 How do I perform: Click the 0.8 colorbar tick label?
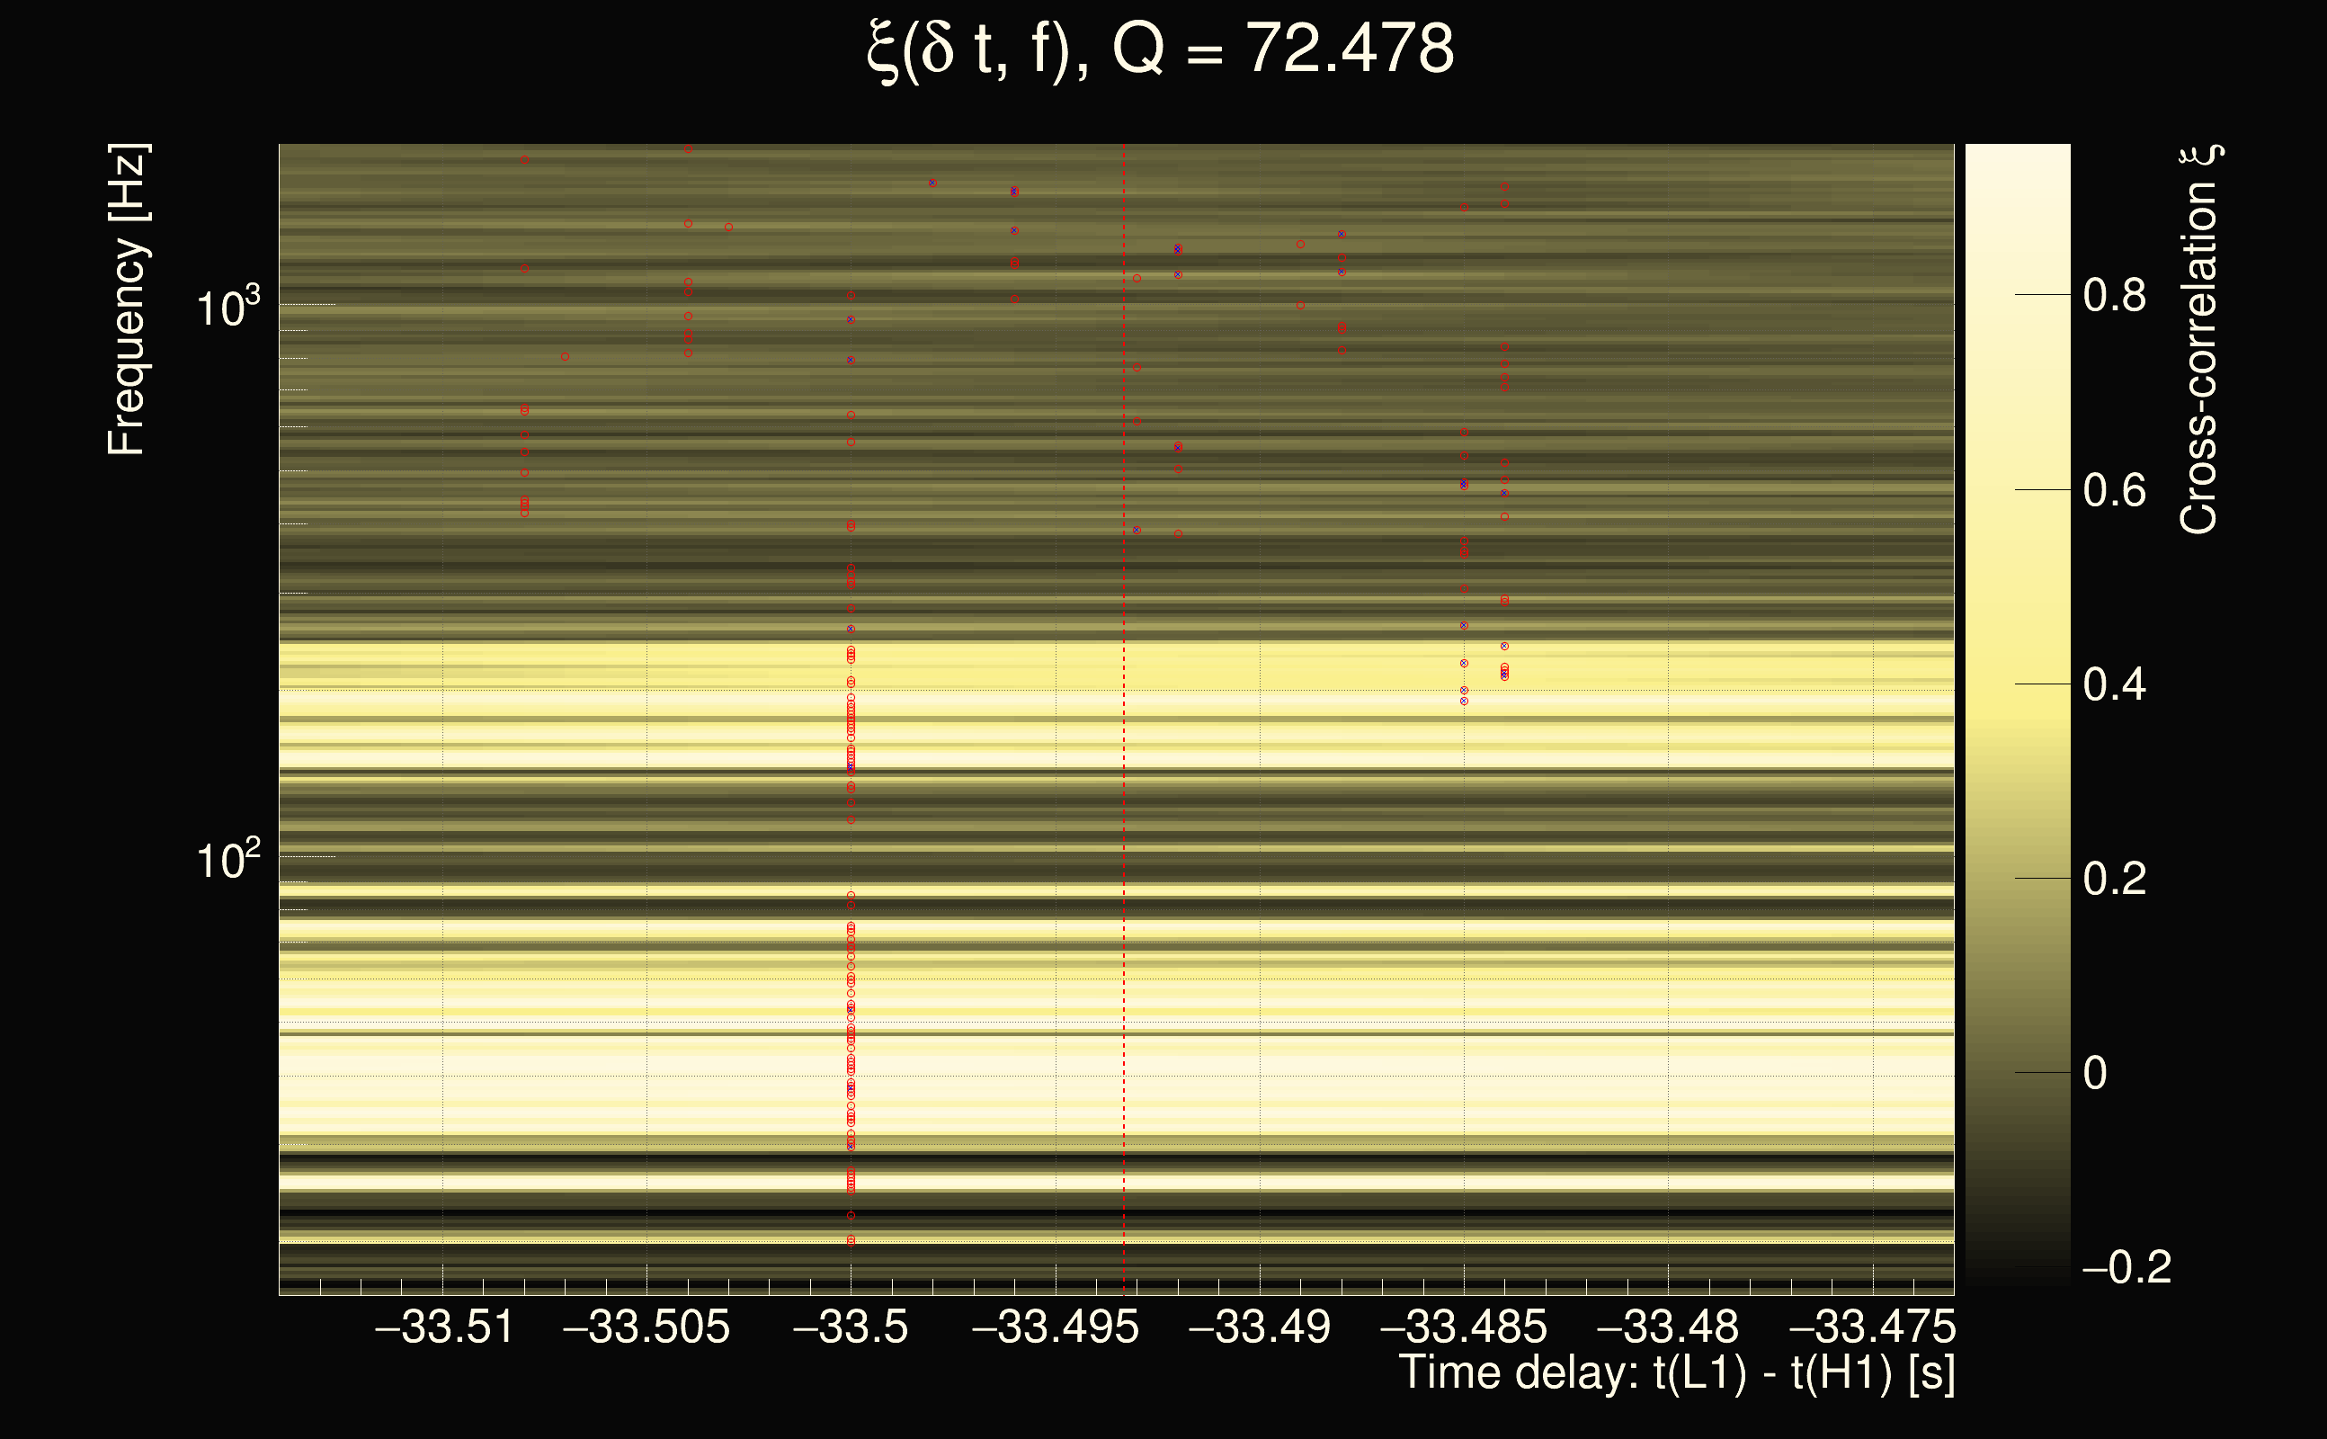[x=2114, y=296]
